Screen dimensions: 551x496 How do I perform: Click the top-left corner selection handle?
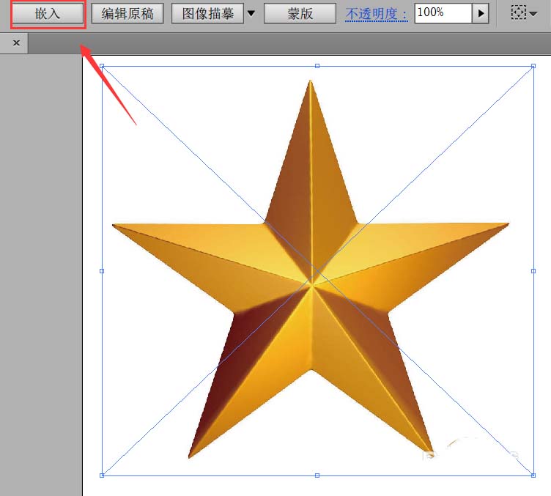102,66
